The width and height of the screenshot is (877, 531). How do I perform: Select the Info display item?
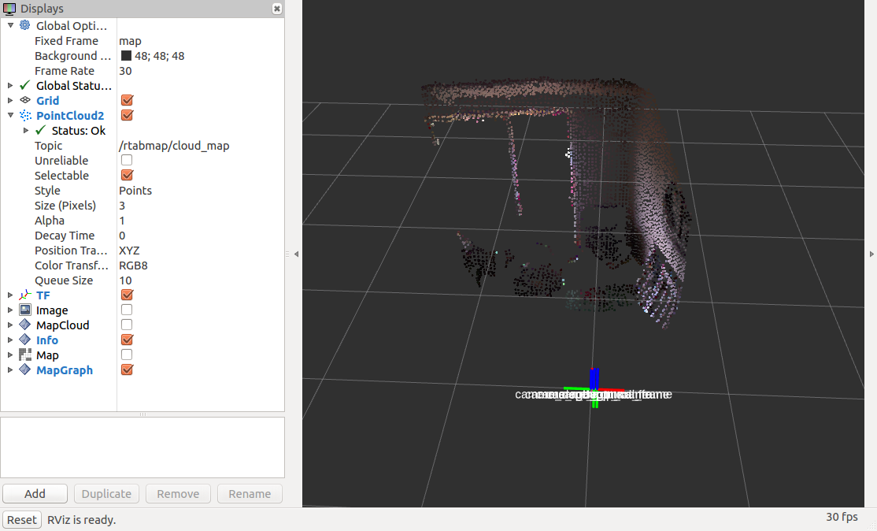[x=47, y=340]
